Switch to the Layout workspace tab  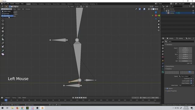point(28,4)
